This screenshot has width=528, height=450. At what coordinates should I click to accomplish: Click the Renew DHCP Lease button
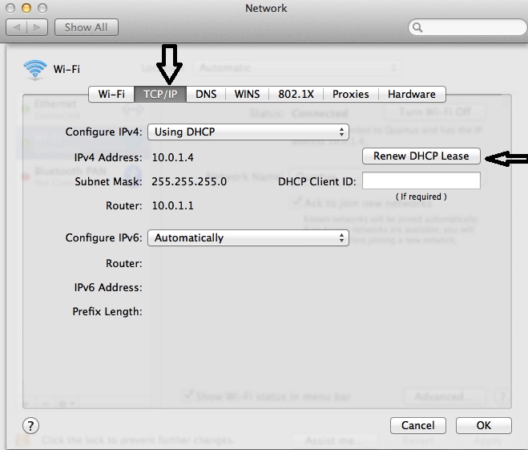pos(421,156)
